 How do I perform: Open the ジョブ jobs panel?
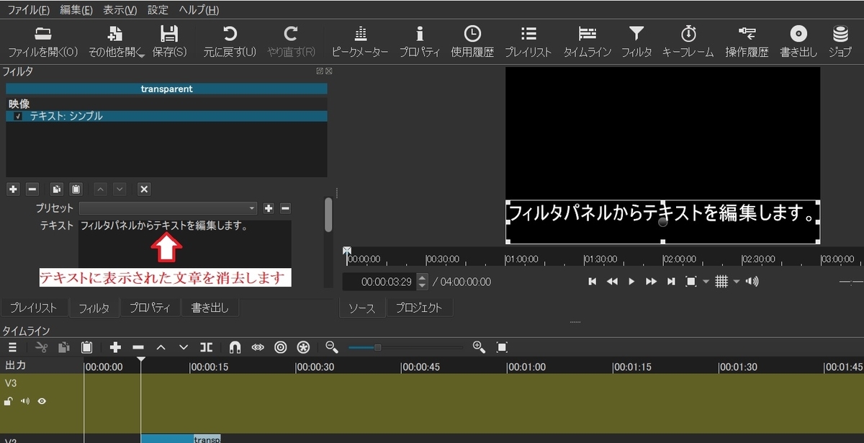[x=840, y=41]
